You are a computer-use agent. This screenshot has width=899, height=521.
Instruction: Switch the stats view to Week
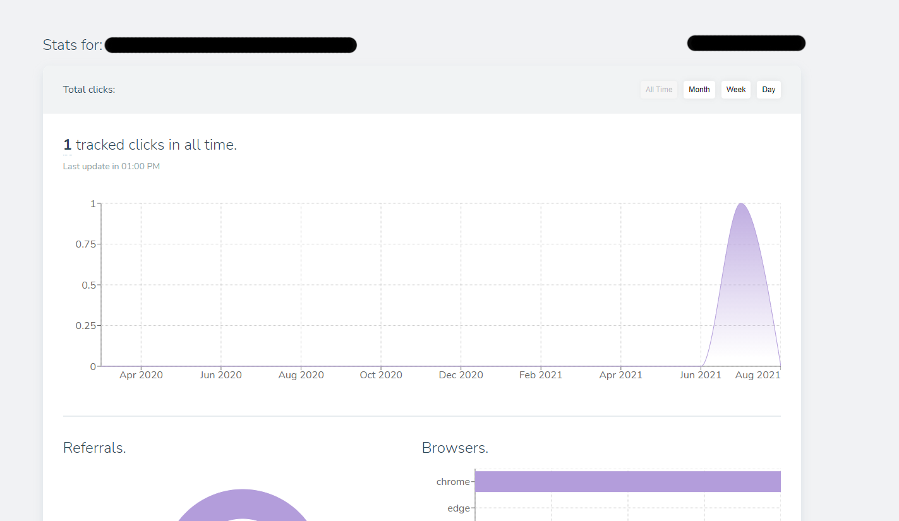coord(735,89)
